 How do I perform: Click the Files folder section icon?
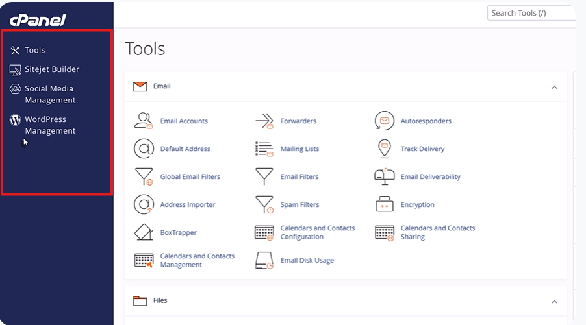pyautogui.click(x=140, y=301)
